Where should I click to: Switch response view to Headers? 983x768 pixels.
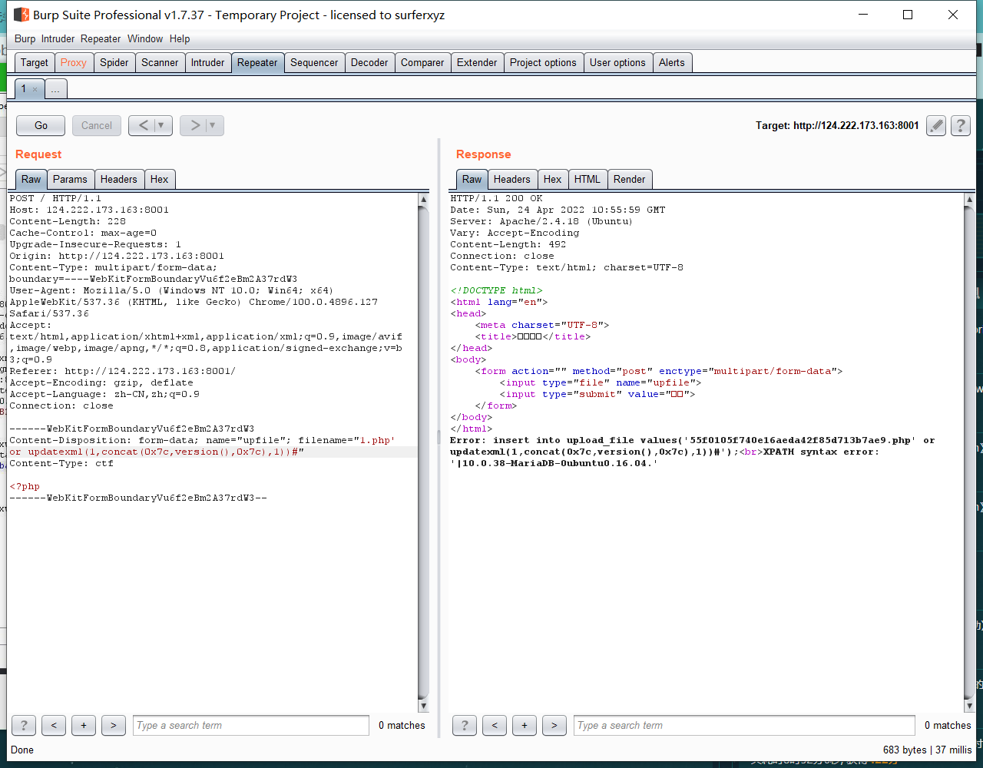(512, 179)
